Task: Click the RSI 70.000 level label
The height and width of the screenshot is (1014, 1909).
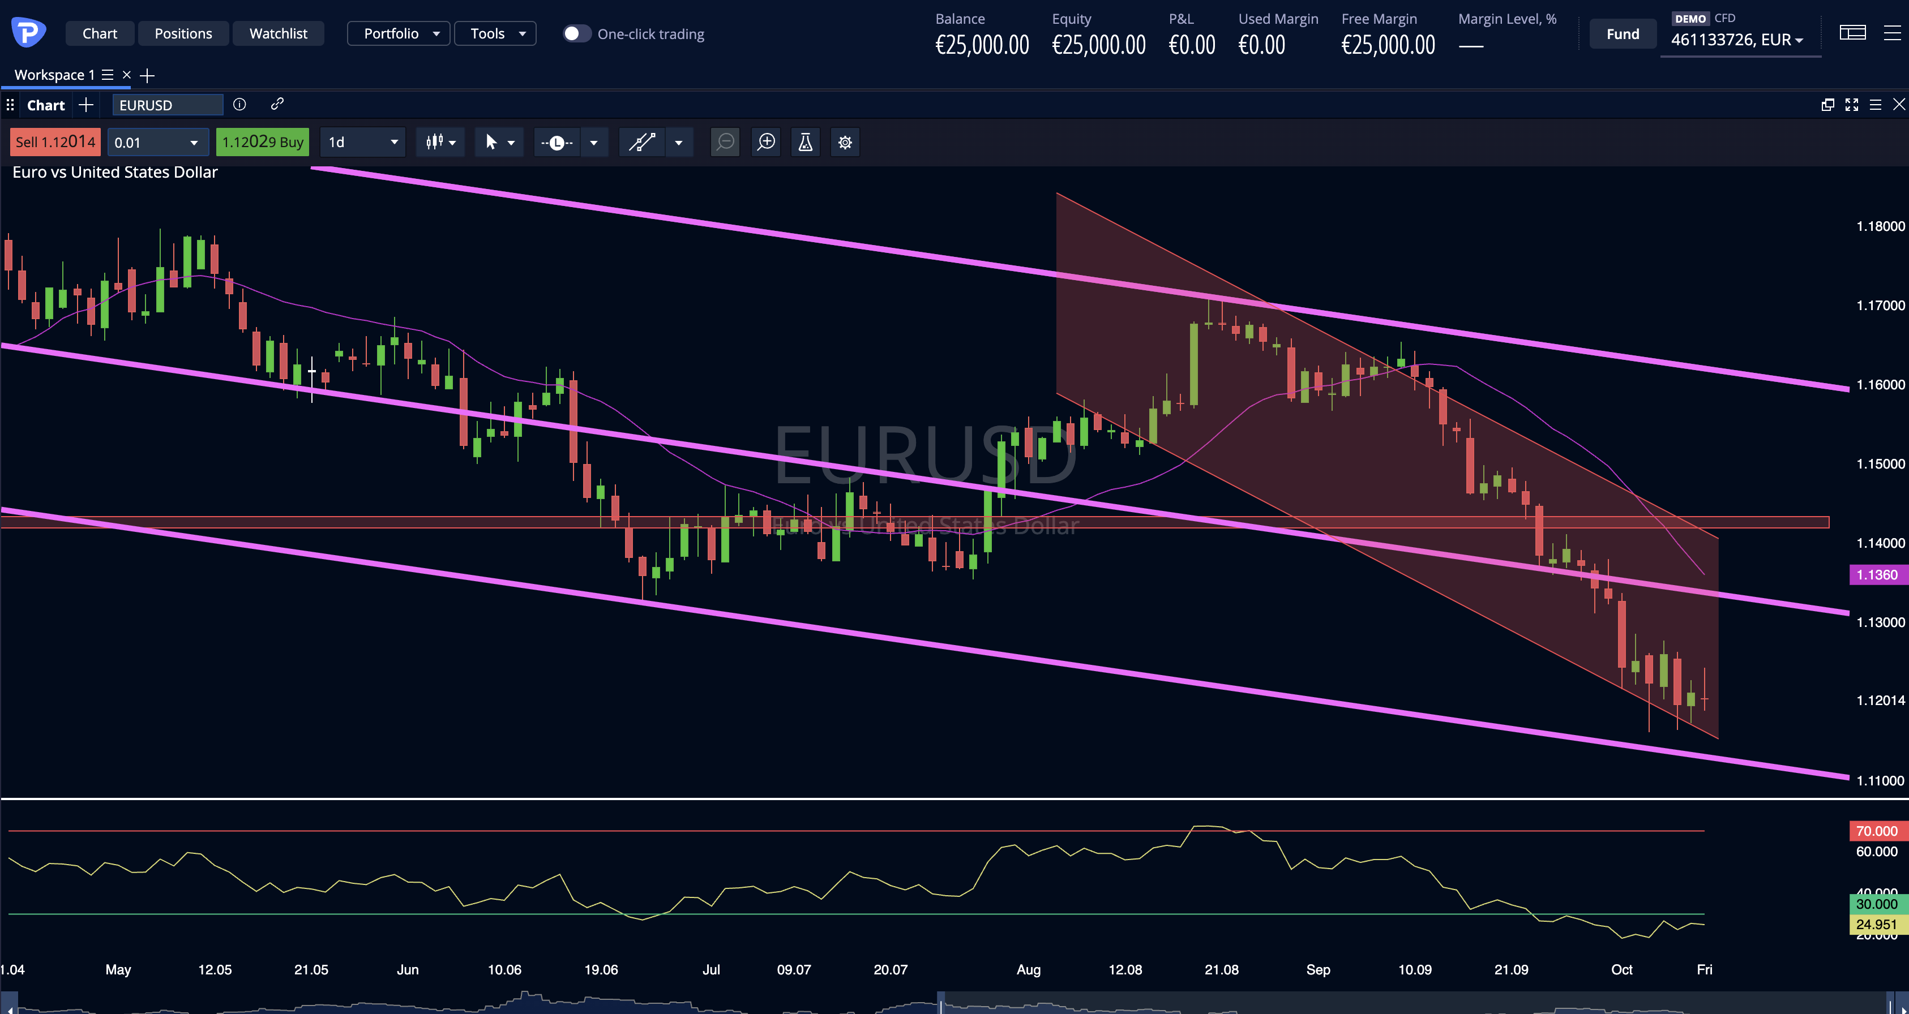Action: pos(1878,831)
